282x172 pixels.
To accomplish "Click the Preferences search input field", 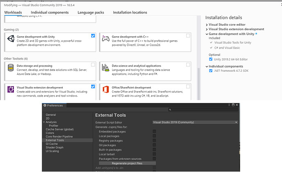I will point(203,110).
